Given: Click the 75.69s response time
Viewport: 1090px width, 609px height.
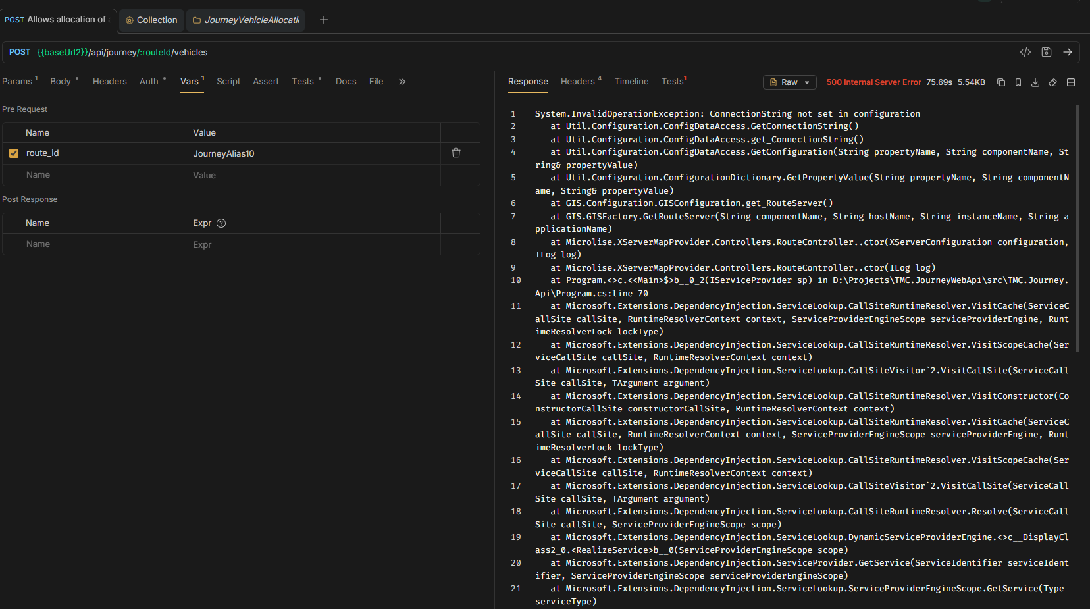Looking at the screenshot, I should click(939, 82).
